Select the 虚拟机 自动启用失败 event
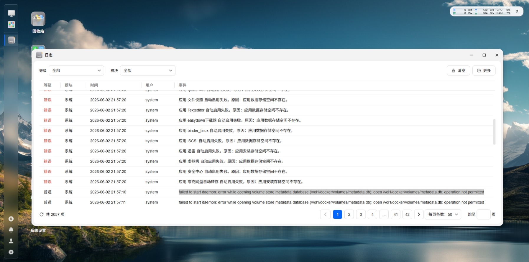This screenshot has height=262, width=529. point(231,162)
